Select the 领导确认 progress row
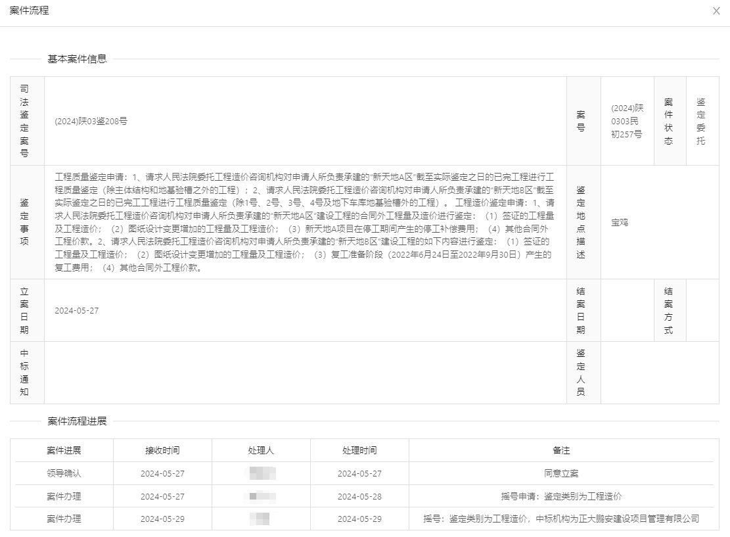 [x=64, y=473]
